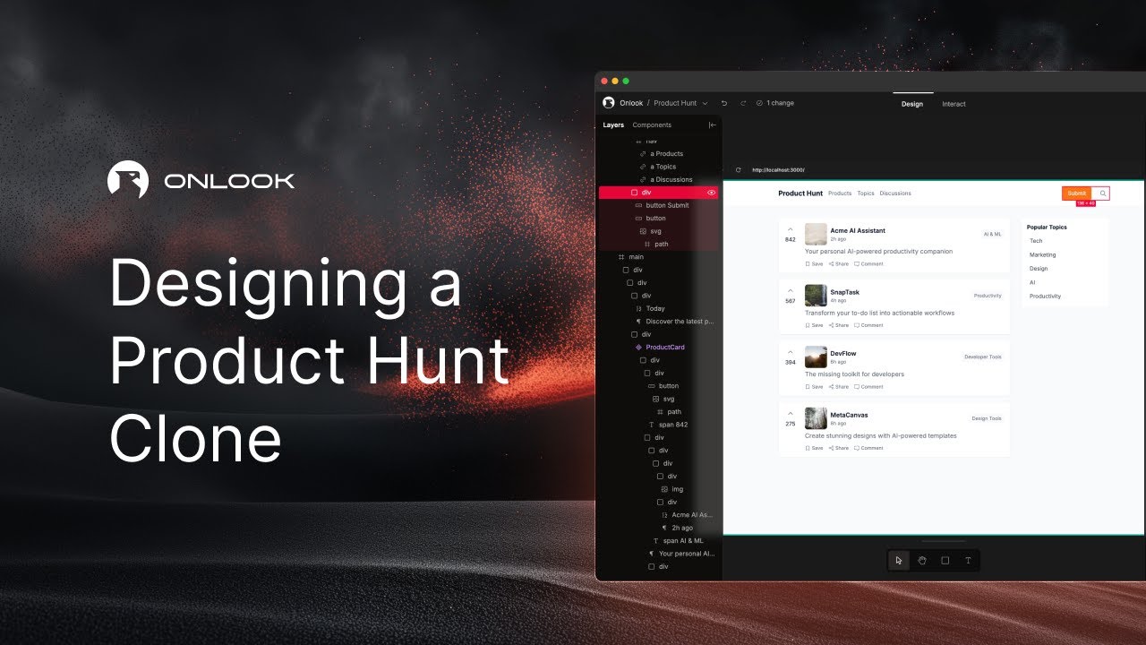Open the Product Hunt project dropdown
The height and width of the screenshot is (645, 1146).
point(680,103)
